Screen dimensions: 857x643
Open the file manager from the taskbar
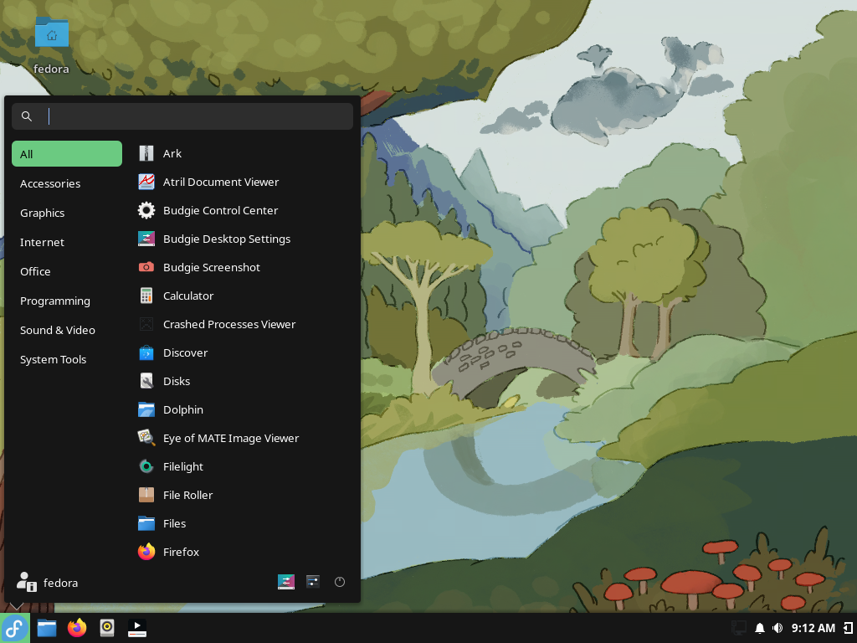pos(47,628)
